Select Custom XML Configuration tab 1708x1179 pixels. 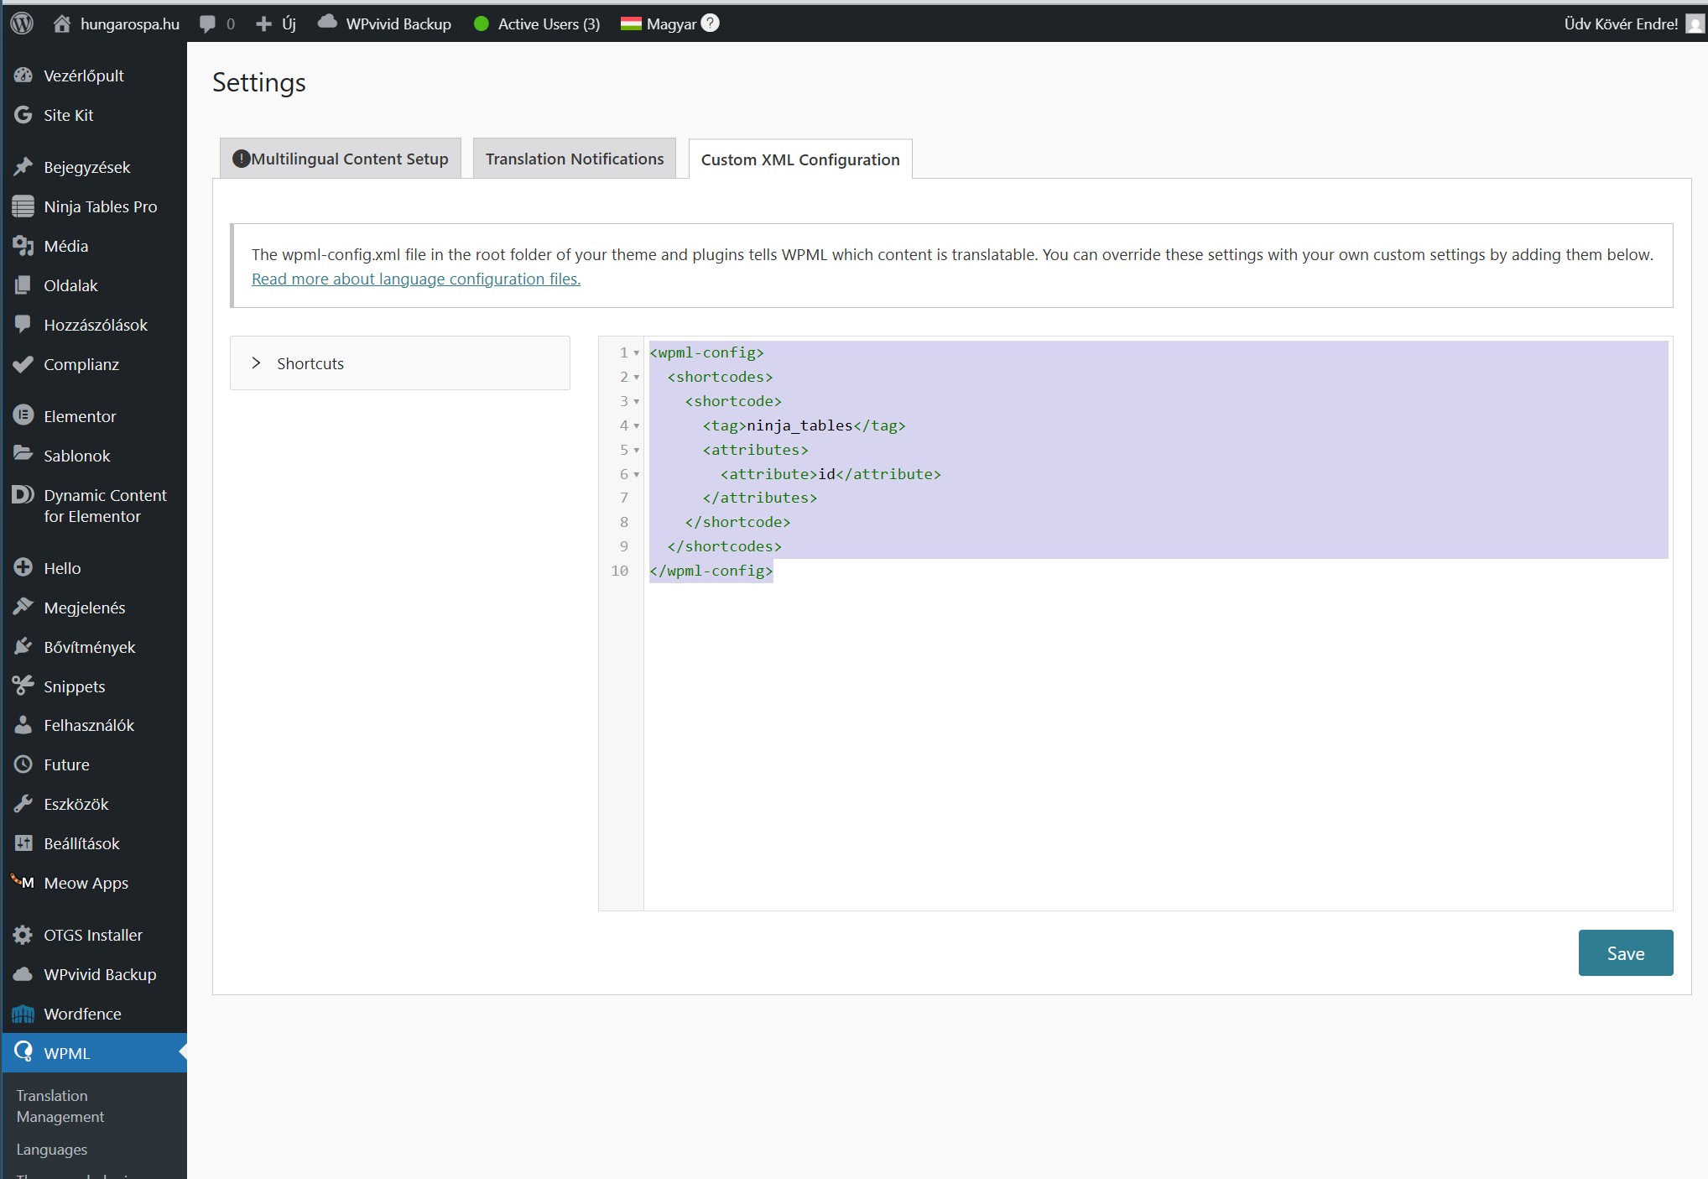click(800, 159)
